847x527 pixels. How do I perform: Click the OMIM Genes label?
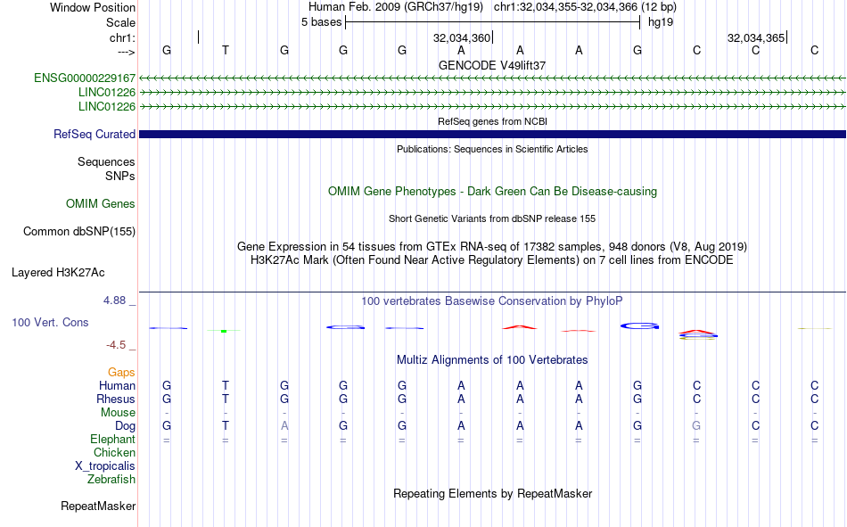click(101, 204)
